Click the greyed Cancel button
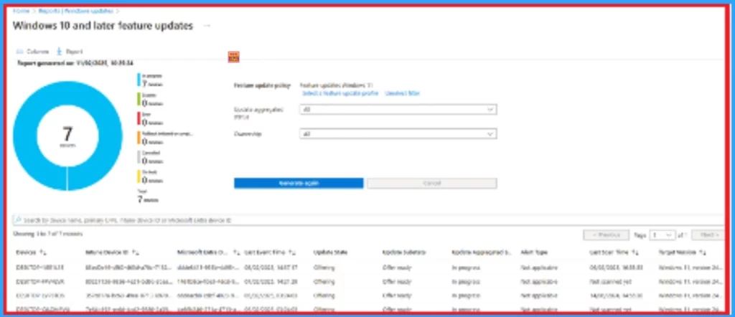Viewport: 735px width, 317px height. 431,183
